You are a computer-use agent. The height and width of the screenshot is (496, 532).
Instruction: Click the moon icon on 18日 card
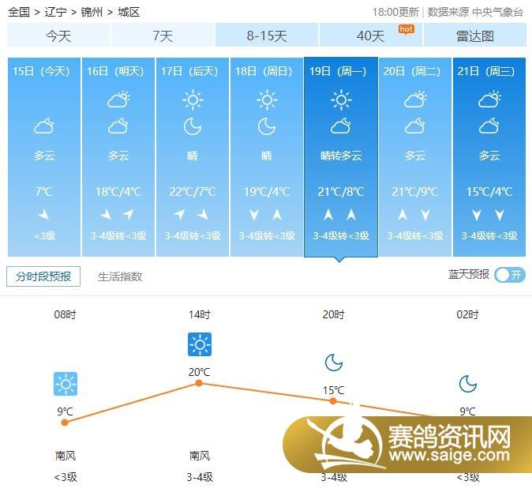tap(267, 126)
